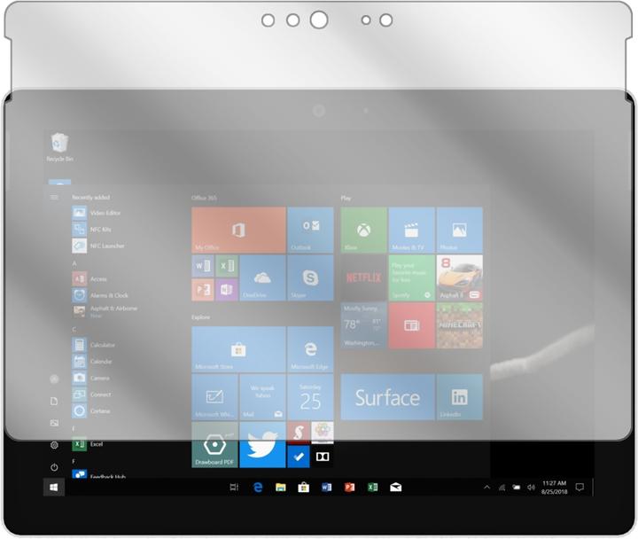The height and width of the screenshot is (539, 638).
Task: Open the Recycle Bin desktop icon
Action: coord(59,147)
